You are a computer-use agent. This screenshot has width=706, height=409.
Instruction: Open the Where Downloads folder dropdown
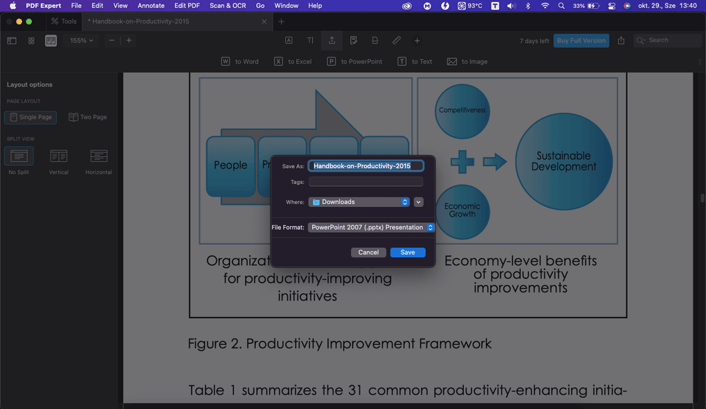359,202
